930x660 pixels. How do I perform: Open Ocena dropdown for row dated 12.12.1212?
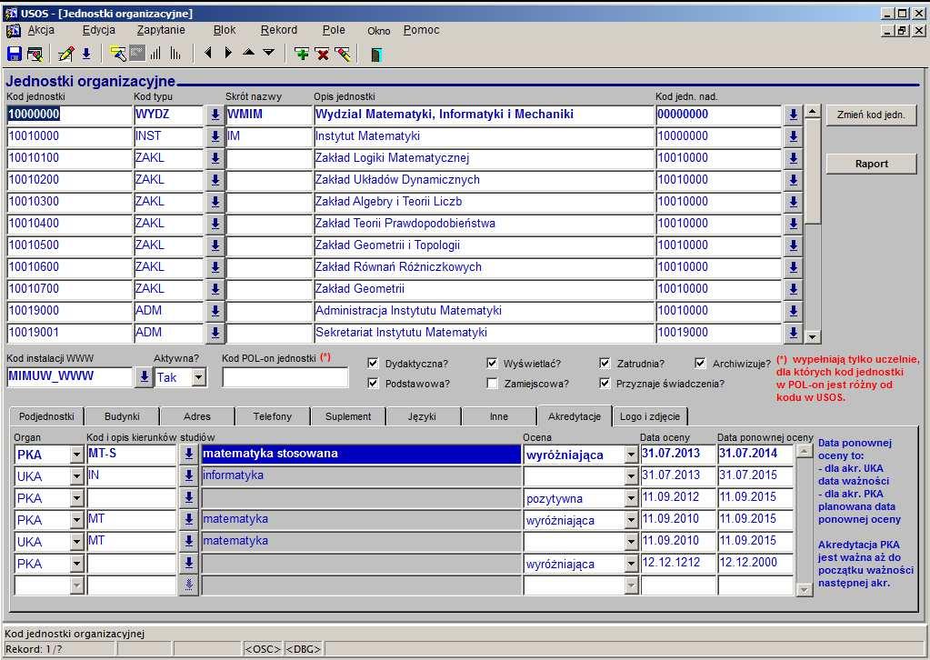pos(632,564)
